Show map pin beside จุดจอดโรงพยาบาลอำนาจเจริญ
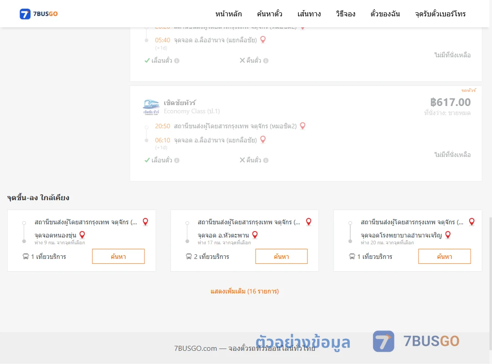The width and height of the screenshot is (492, 364). [x=448, y=235]
